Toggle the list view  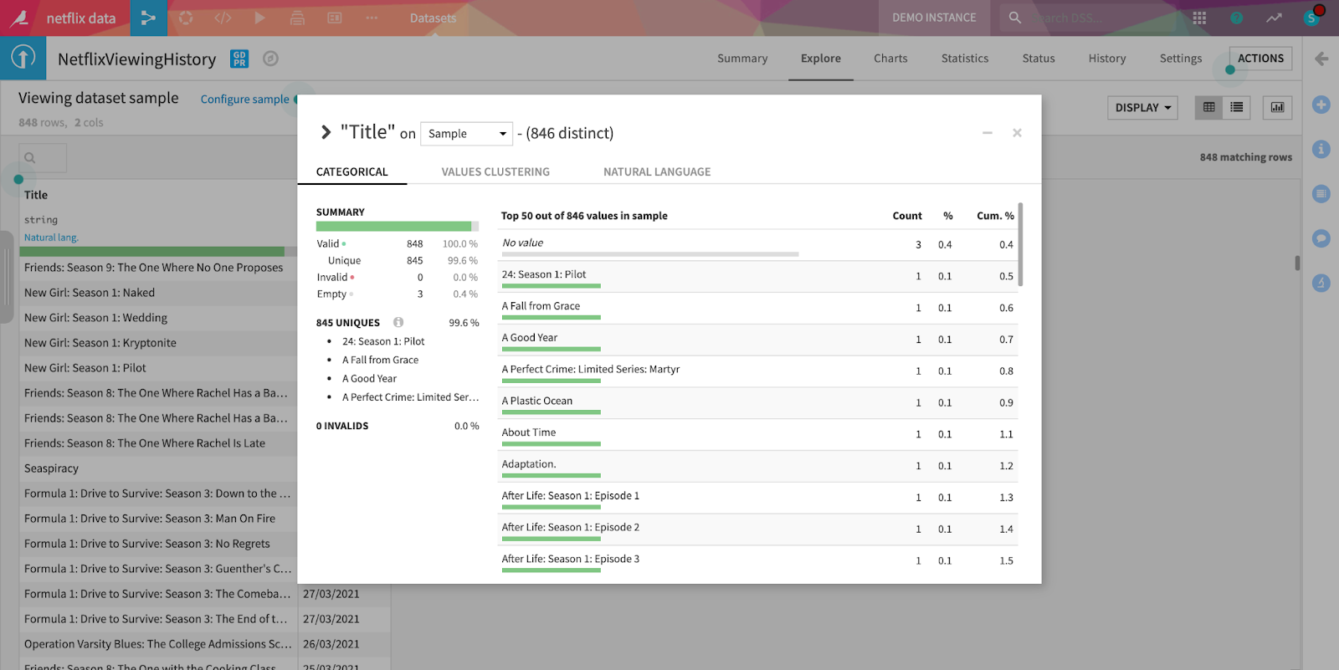tap(1236, 107)
